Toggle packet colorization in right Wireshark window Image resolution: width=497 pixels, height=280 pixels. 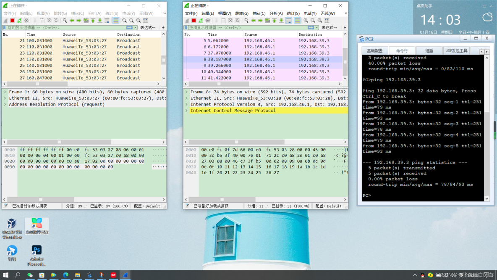pos(297,20)
